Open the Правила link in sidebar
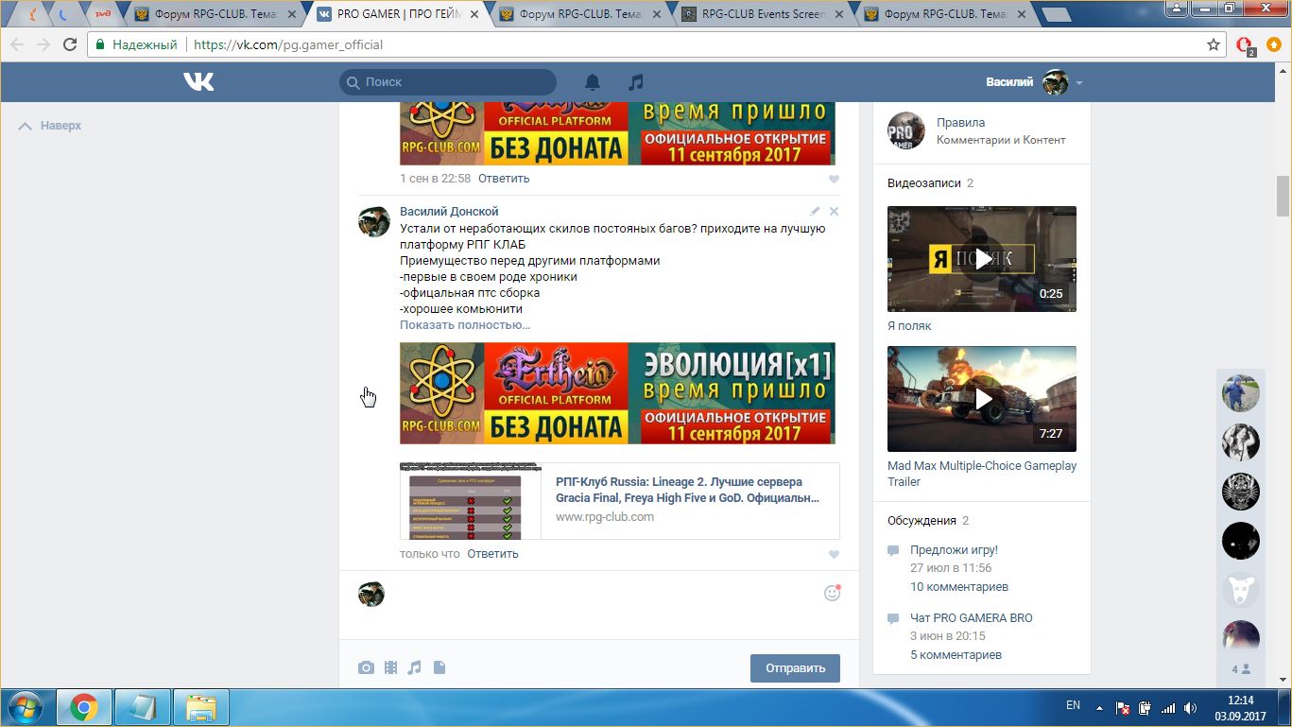This screenshot has height=727, width=1292. (960, 123)
